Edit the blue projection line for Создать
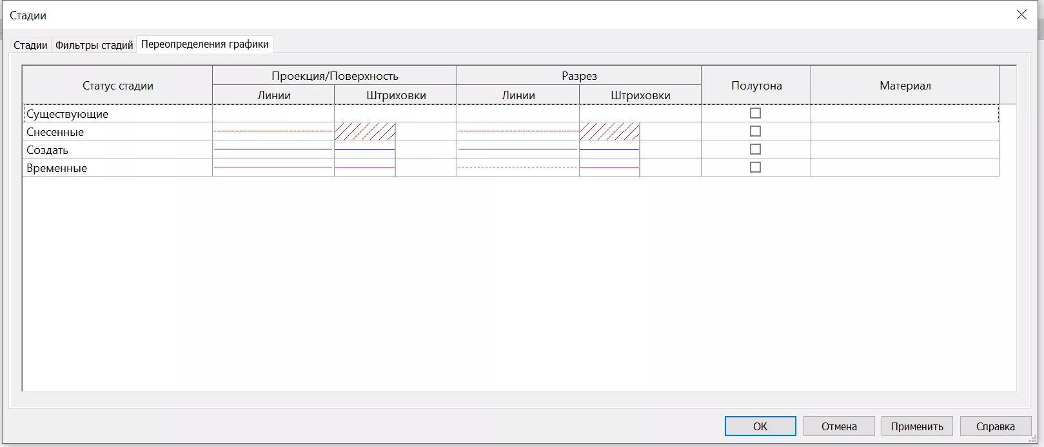The height and width of the screenshot is (447, 1044). [273, 149]
